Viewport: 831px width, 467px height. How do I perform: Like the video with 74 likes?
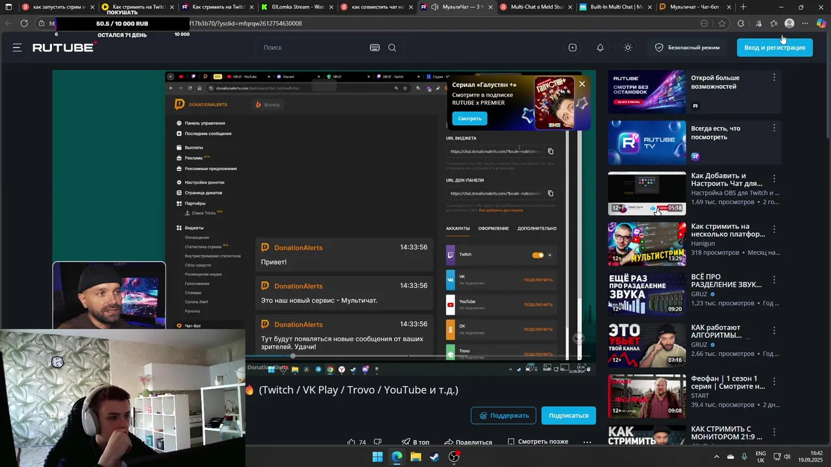(x=356, y=442)
